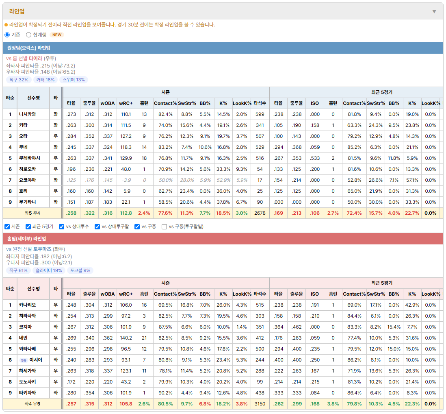446x414 pixels.
Task: Toggle the 시즌 checkbox
Action: tap(7, 227)
